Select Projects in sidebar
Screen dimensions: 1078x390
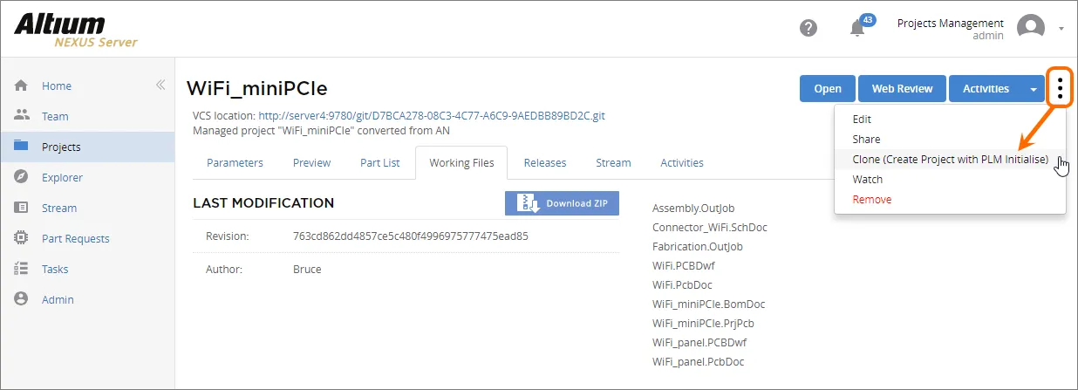[61, 147]
